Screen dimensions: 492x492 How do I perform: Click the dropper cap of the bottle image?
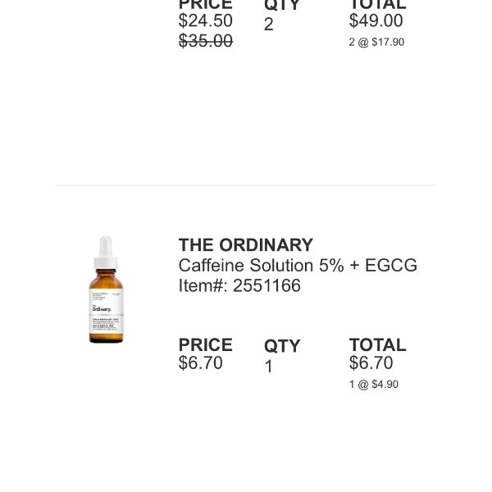[x=106, y=252]
